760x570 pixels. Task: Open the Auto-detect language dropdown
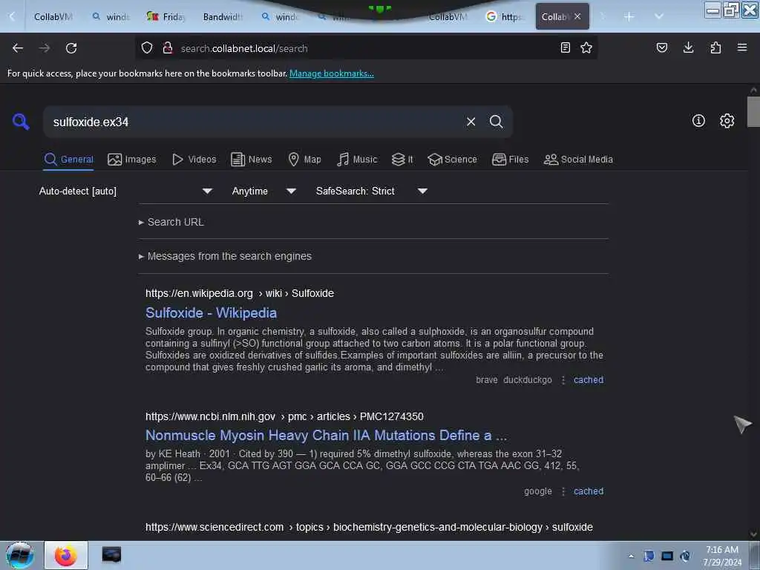[x=125, y=191]
